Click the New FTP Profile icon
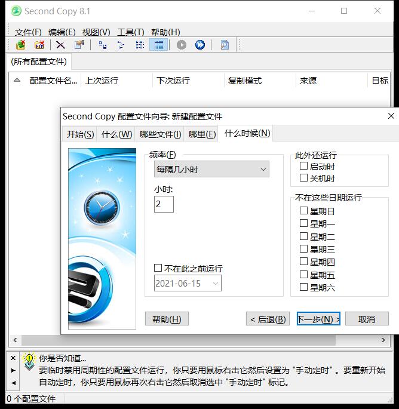The width and height of the screenshot is (399, 409). [39, 45]
